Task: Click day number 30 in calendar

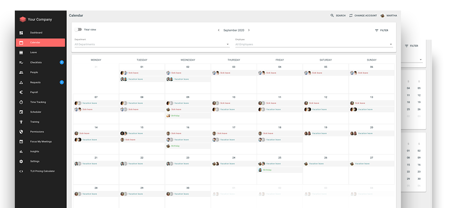Action: 188,188
